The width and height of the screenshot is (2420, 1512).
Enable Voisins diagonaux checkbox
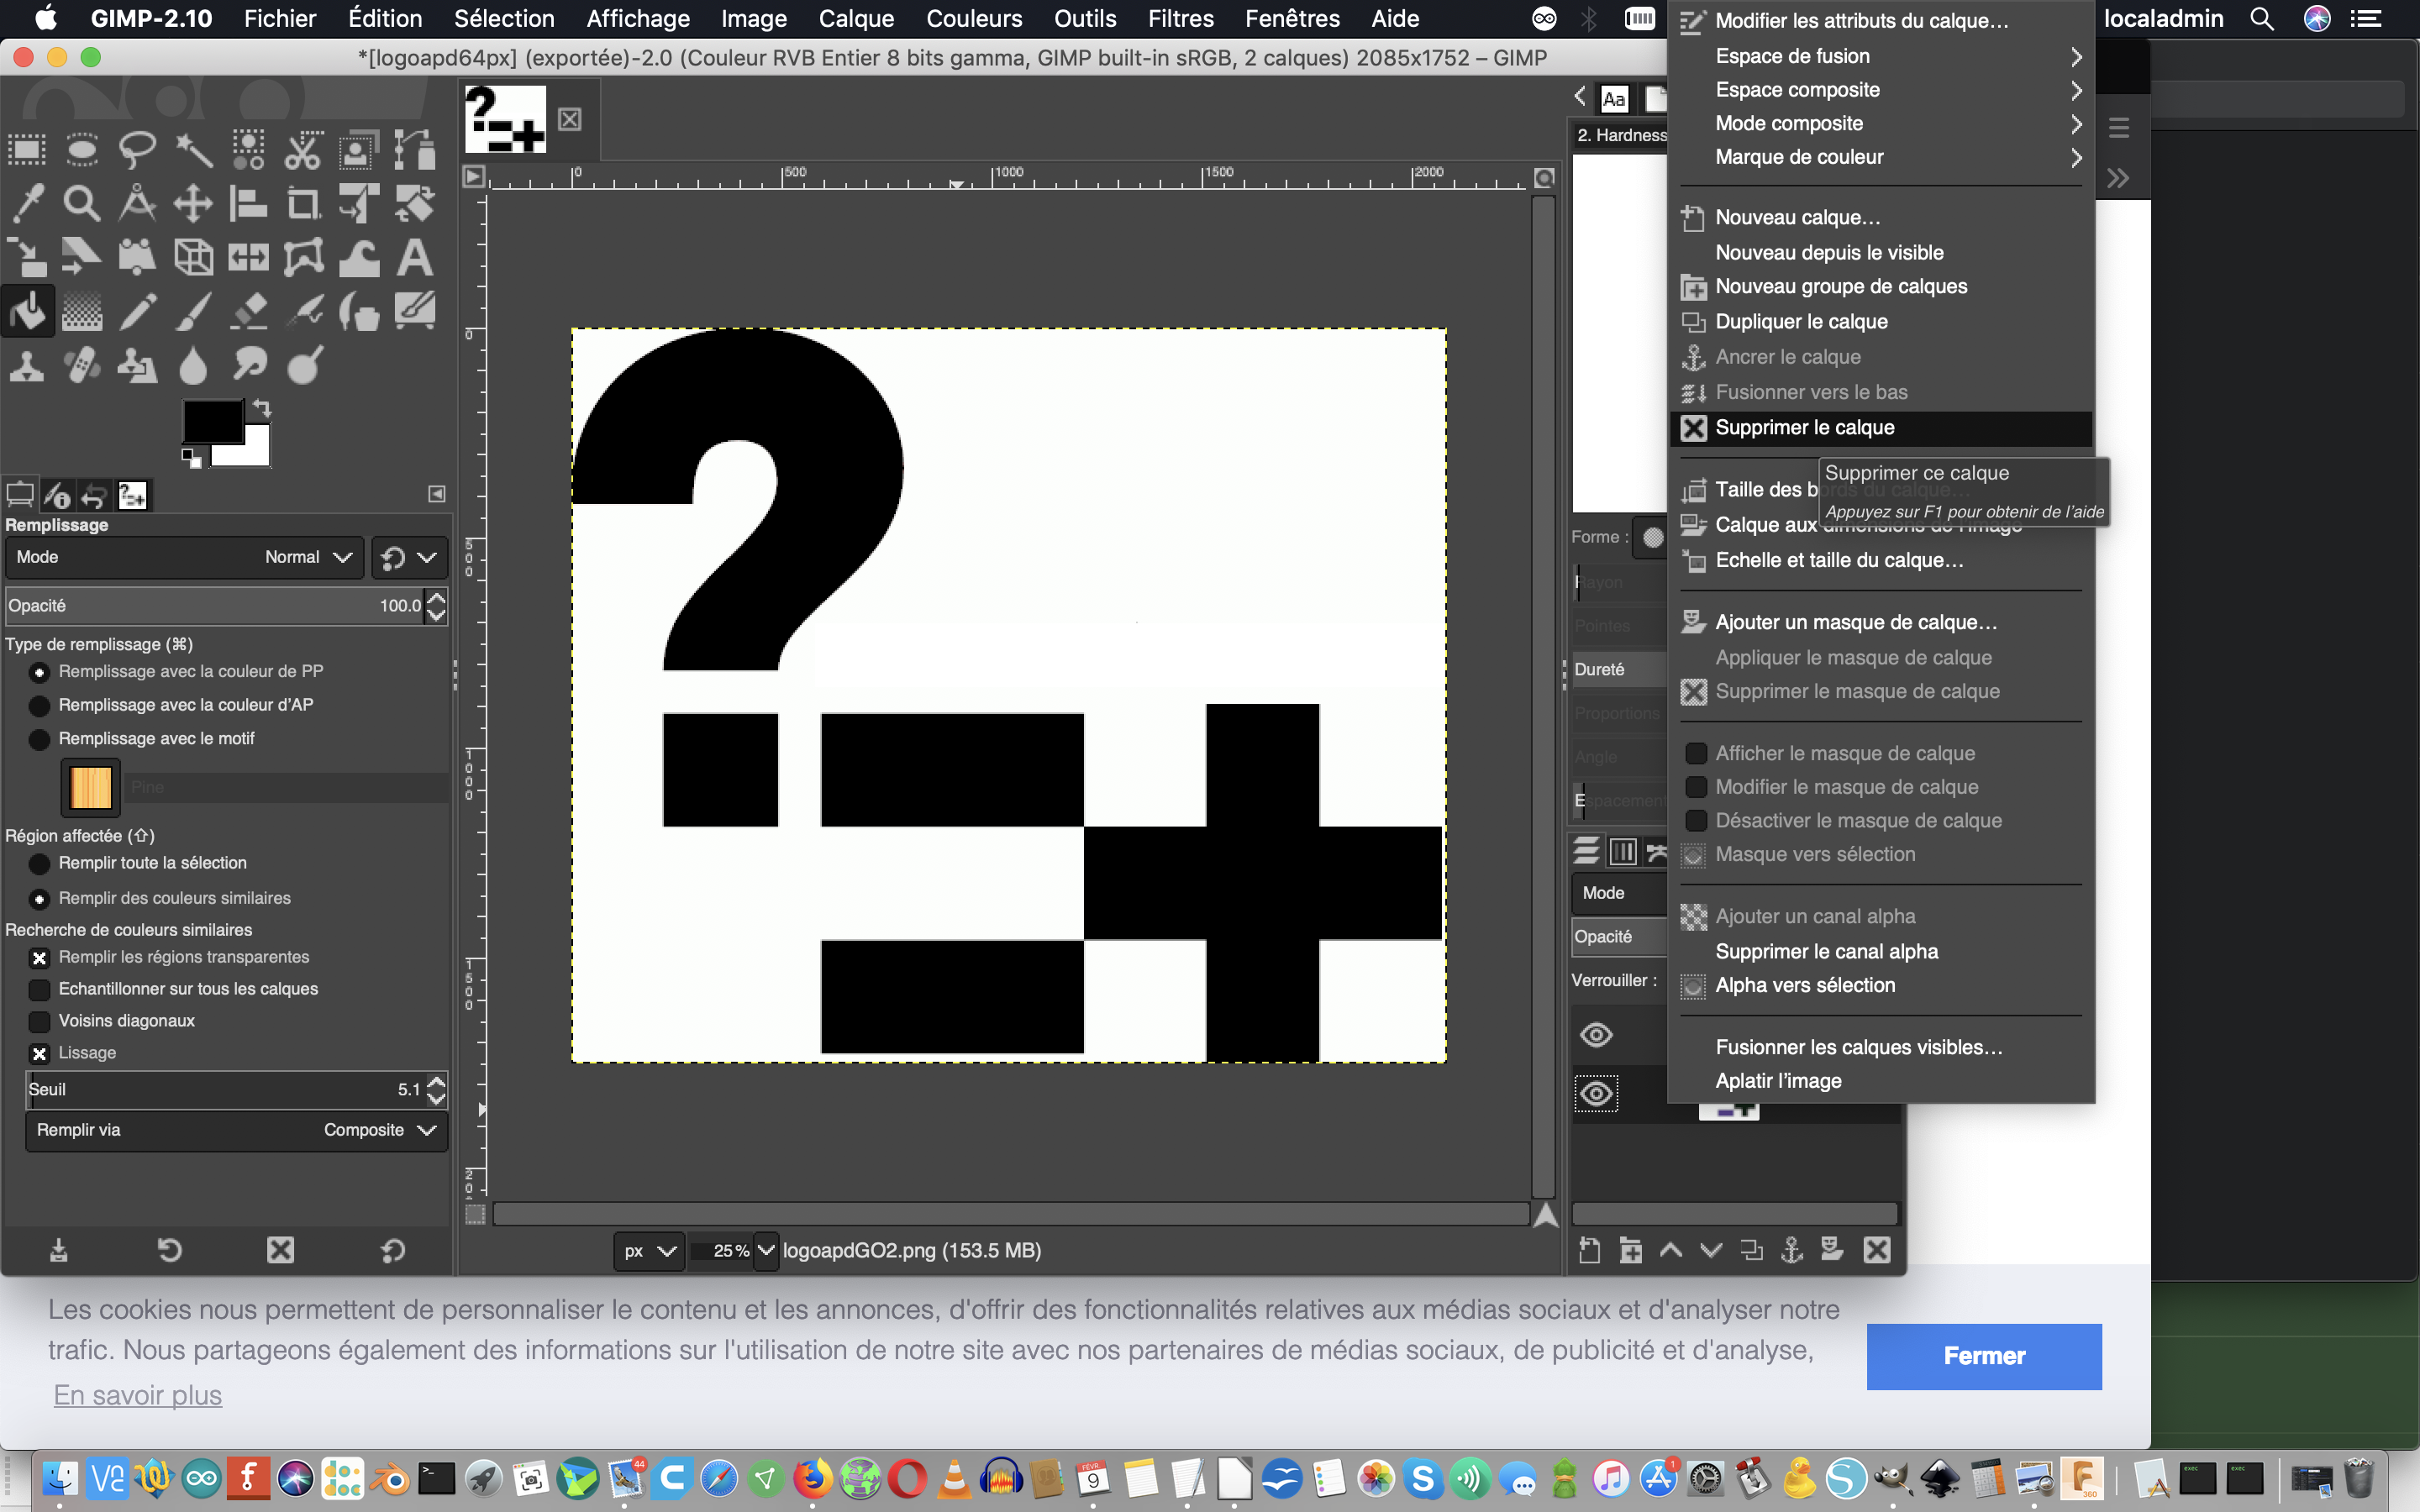(40, 1021)
